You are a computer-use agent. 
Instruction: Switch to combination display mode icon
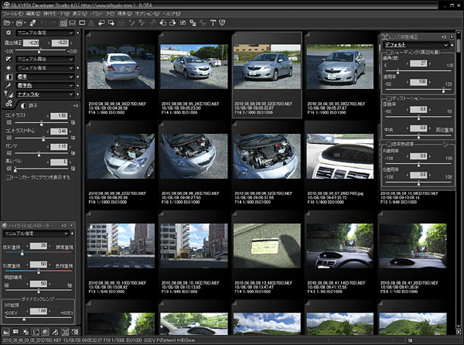(72, 22)
